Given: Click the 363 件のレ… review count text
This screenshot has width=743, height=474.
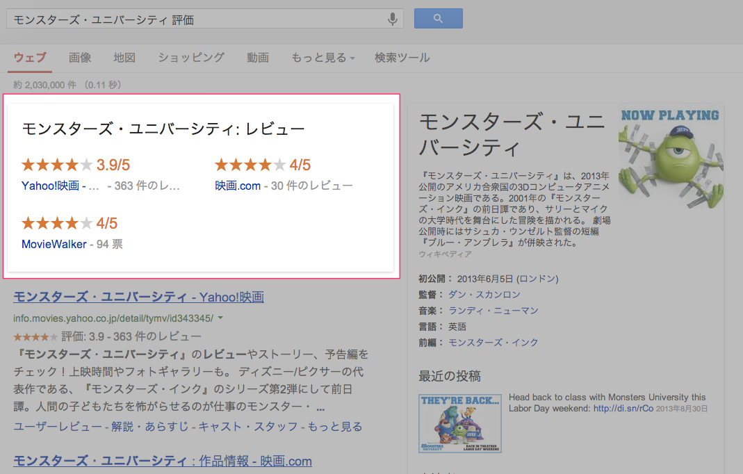Looking at the screenshot, I should [x=147, y=186].
